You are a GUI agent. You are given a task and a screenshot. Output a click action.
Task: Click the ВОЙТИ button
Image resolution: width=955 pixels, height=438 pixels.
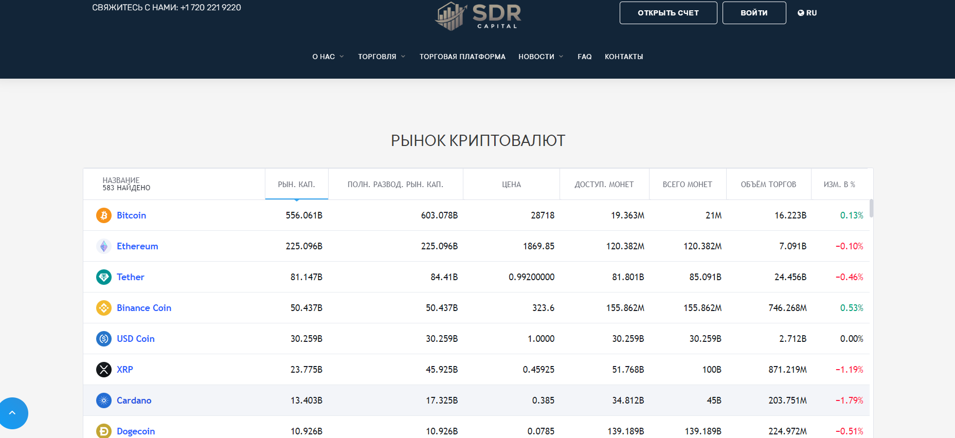click(x=754, y=13)
